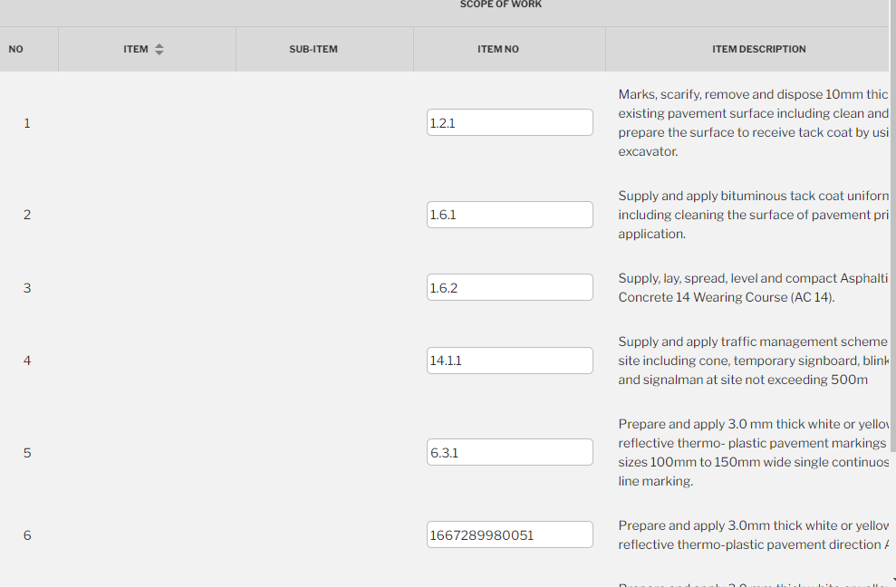Click the item number field containing 1667289980051
The height and width of the screenshot is (587, 896).
click(510, 534)
